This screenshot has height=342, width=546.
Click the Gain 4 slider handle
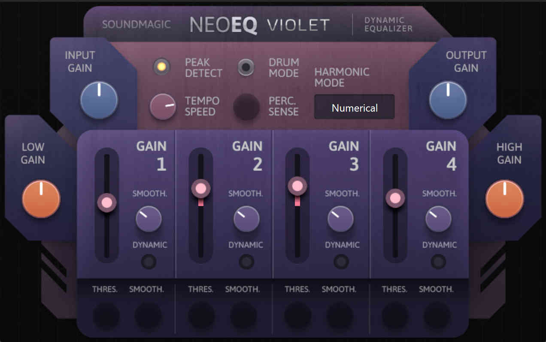395,199
